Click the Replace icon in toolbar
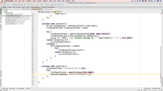 pyautogui.click(x=22, y=5)
